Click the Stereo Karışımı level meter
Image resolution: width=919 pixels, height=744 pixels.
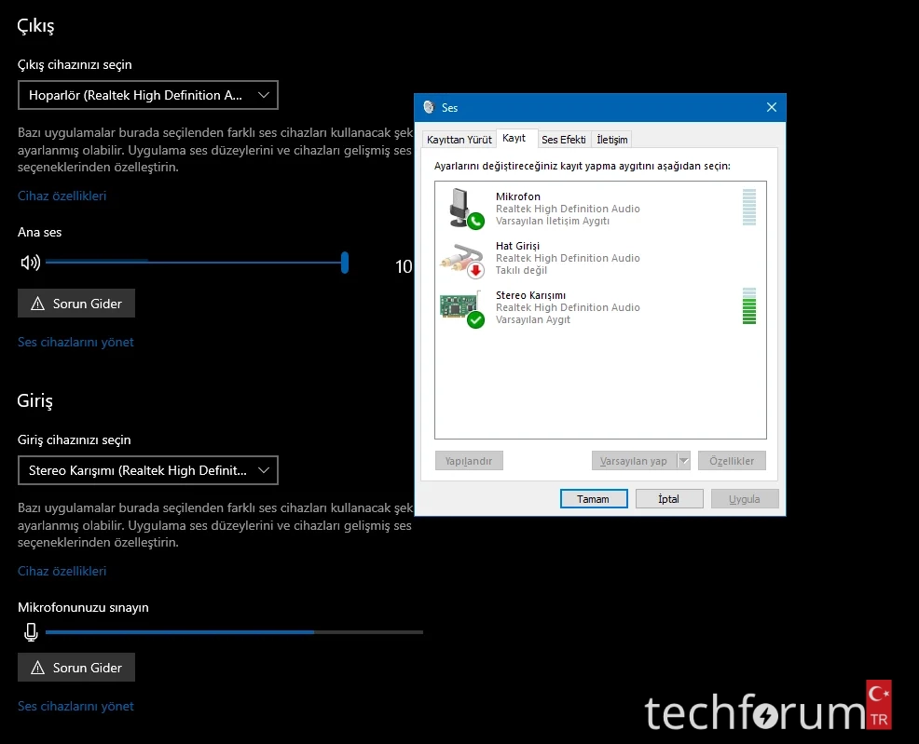click(x=749, y=306)
